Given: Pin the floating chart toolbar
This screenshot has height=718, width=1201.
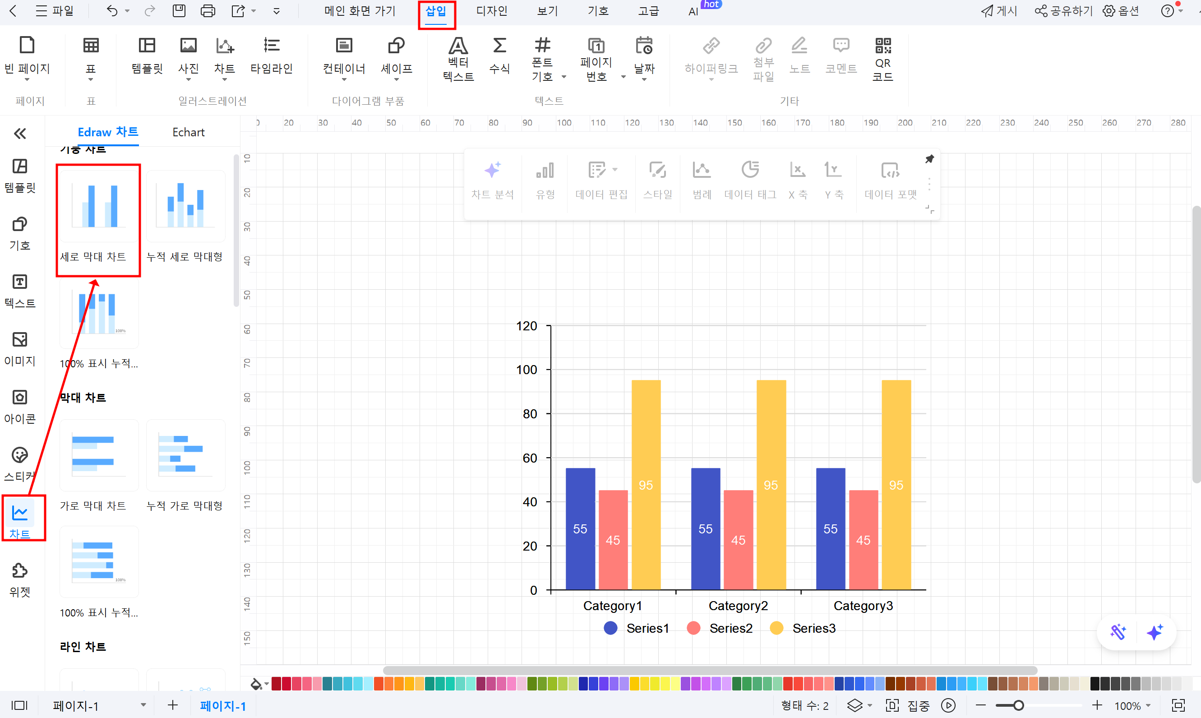Looking at the screenshot, I should pyautogui.click(x=929, y=159).
